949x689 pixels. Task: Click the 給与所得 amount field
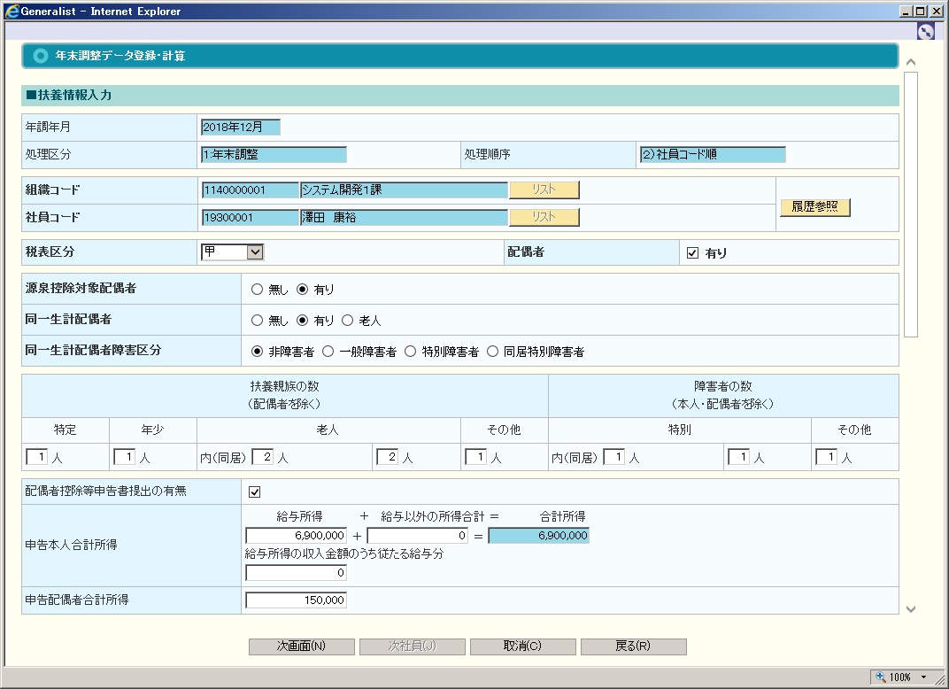(x=296, y=536)
